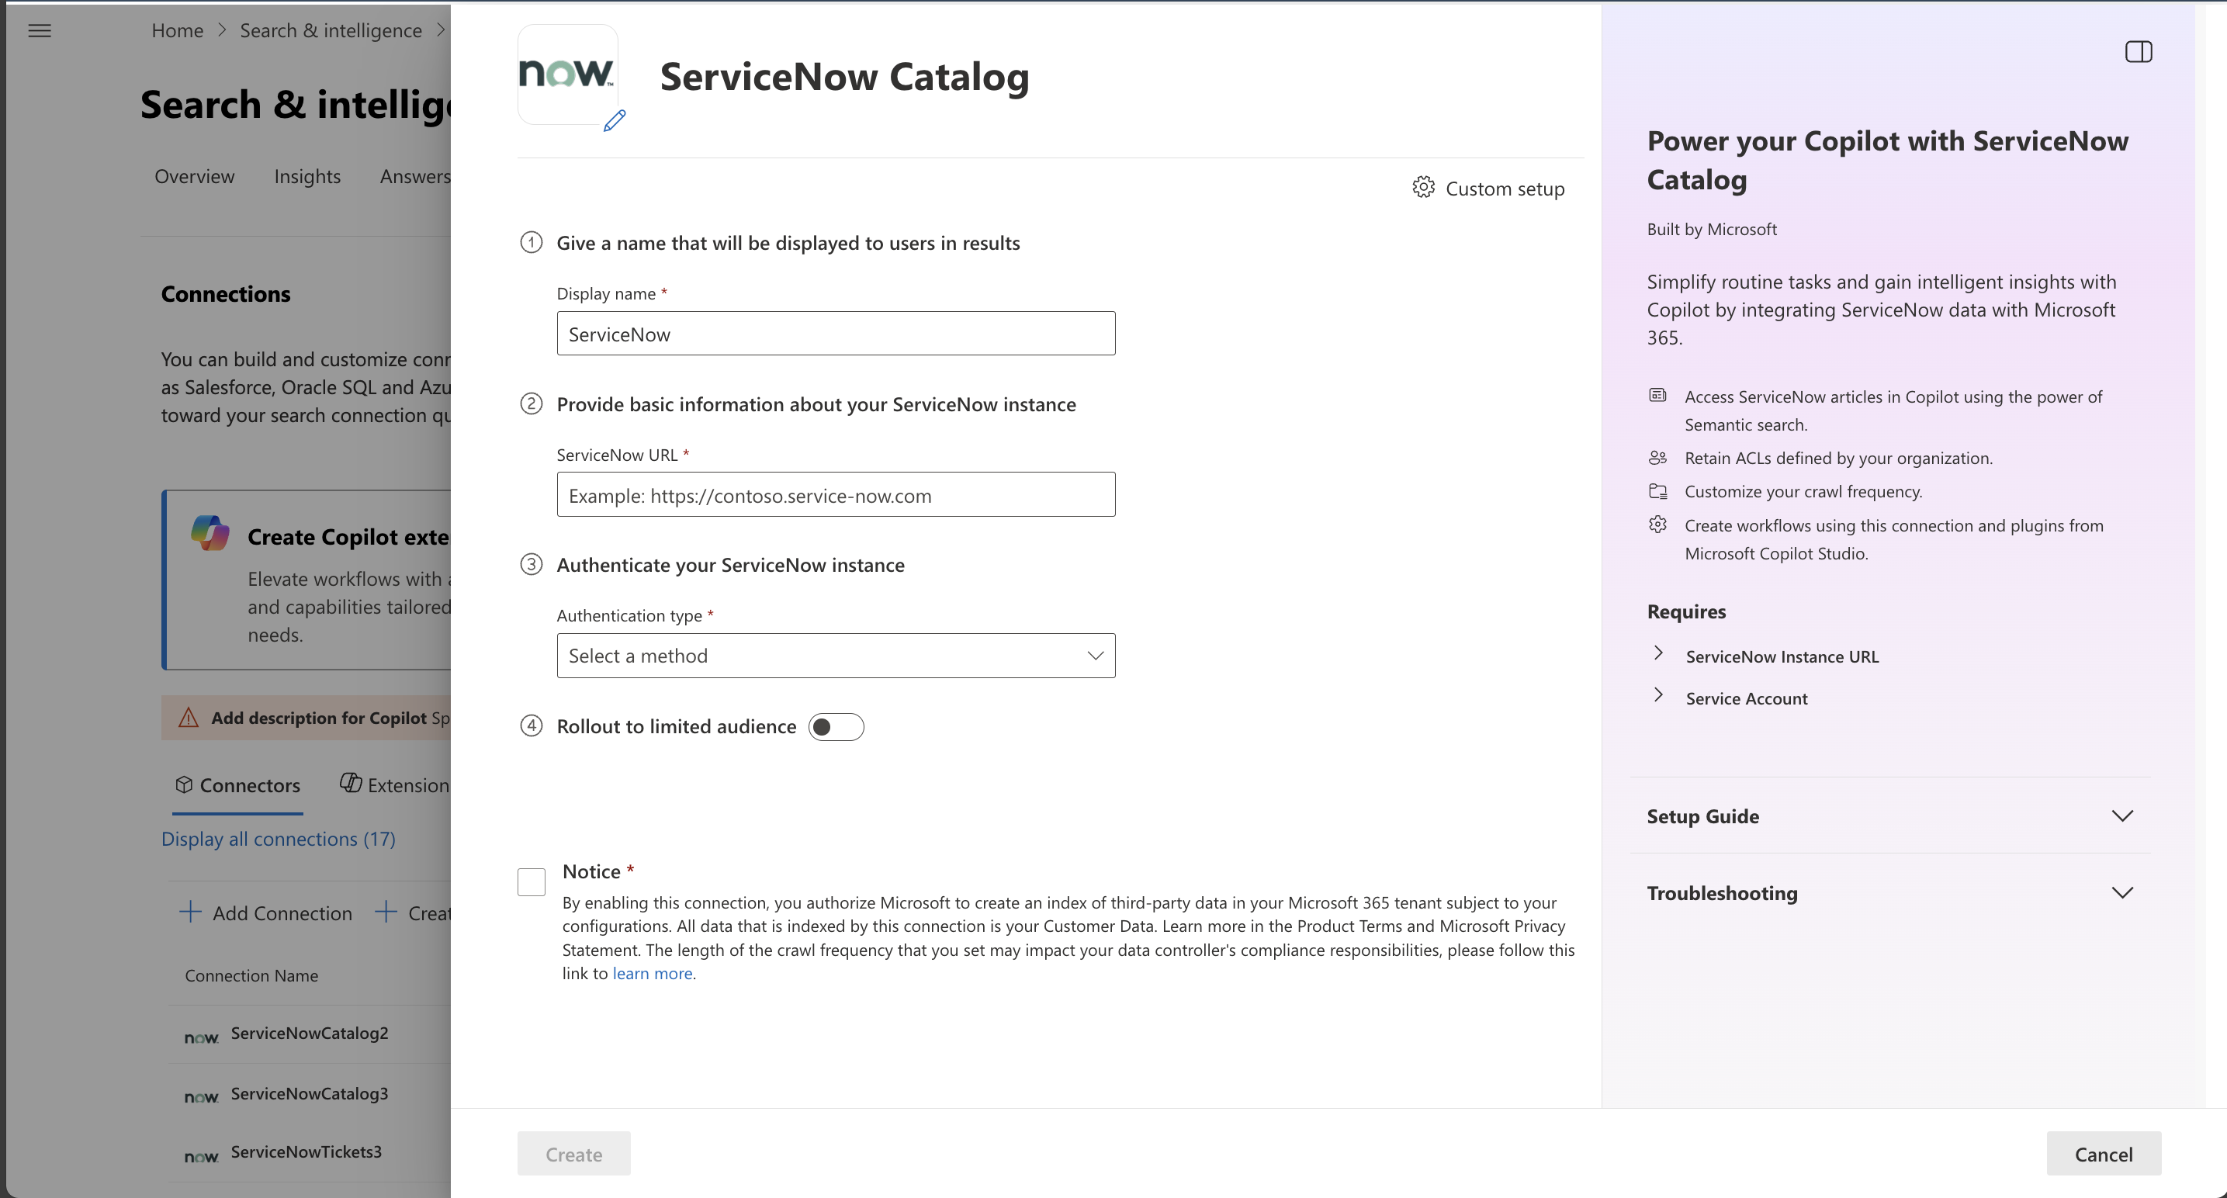
Task: Switch to the Insights tab
Action: coord(307,176)
